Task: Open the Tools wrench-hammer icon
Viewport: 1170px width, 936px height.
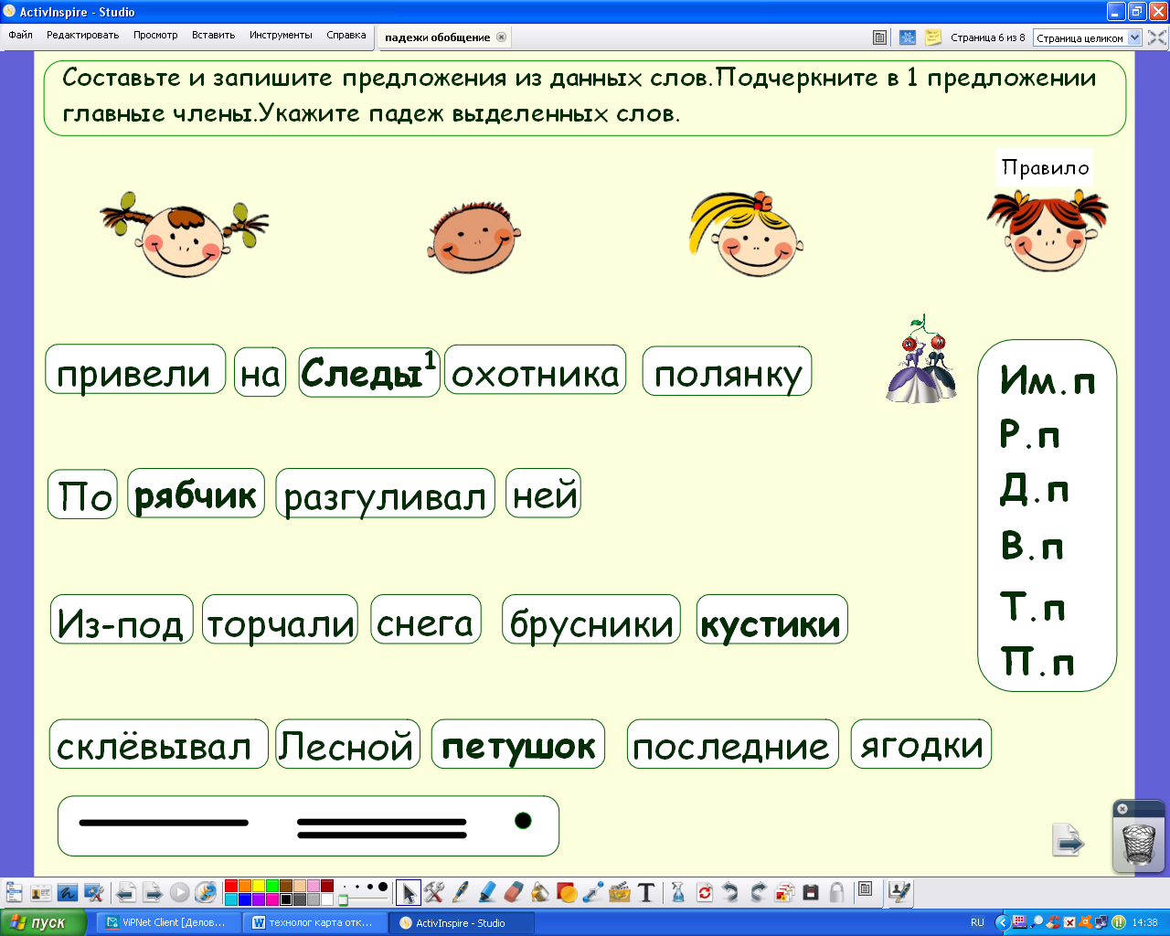Action: pos(434,893)
